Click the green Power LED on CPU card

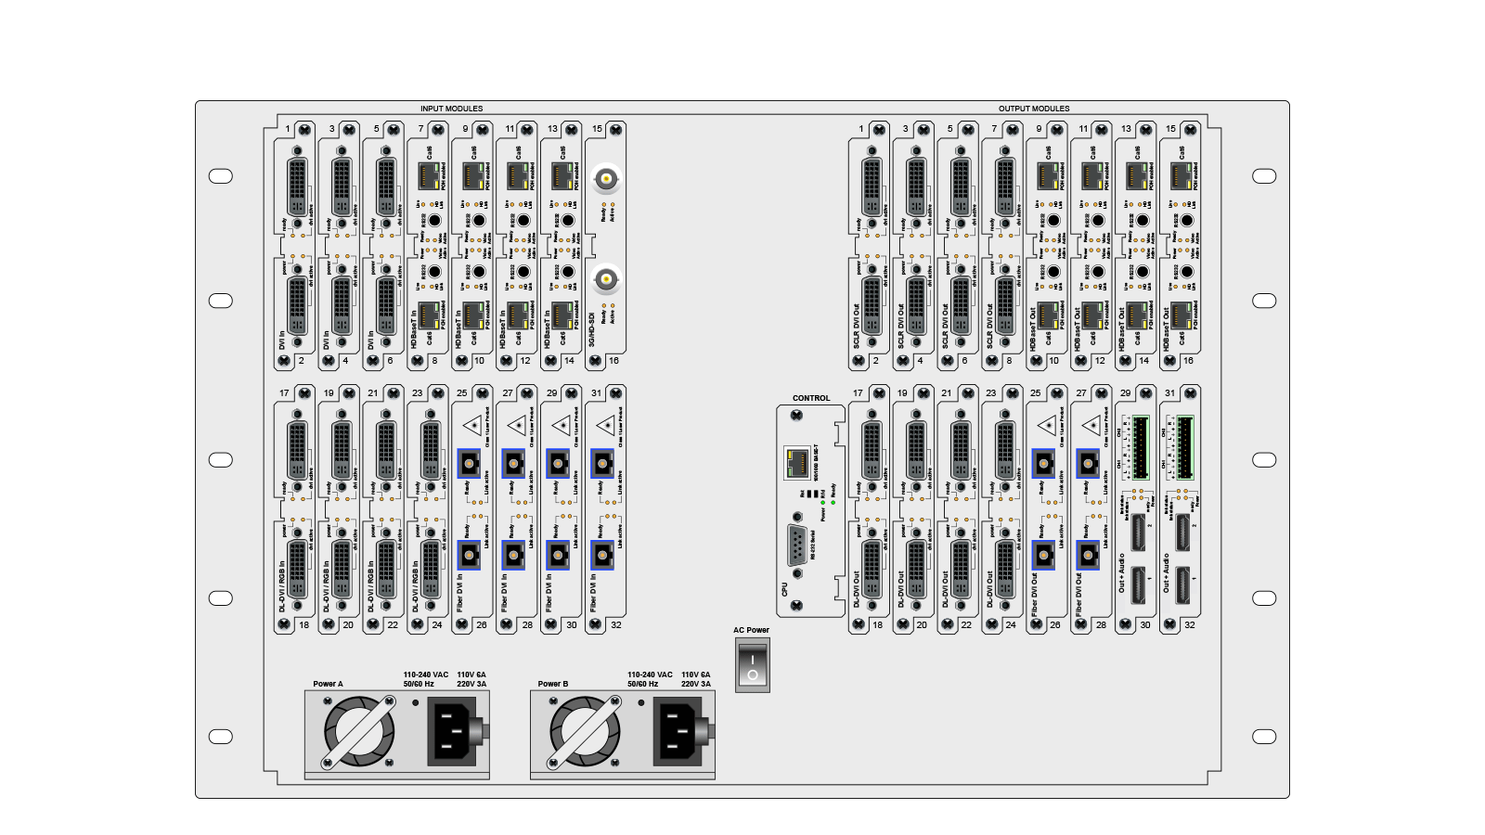tap(822, 502)
